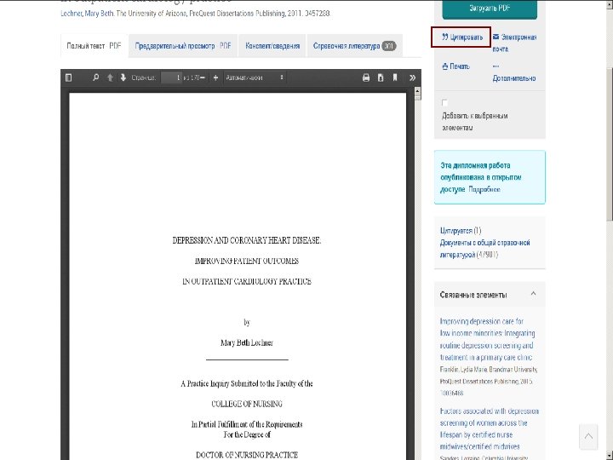Screen dimensions: 613x460
Task: Click the Загрузить PDF button
Action: (x=490, y=9)
